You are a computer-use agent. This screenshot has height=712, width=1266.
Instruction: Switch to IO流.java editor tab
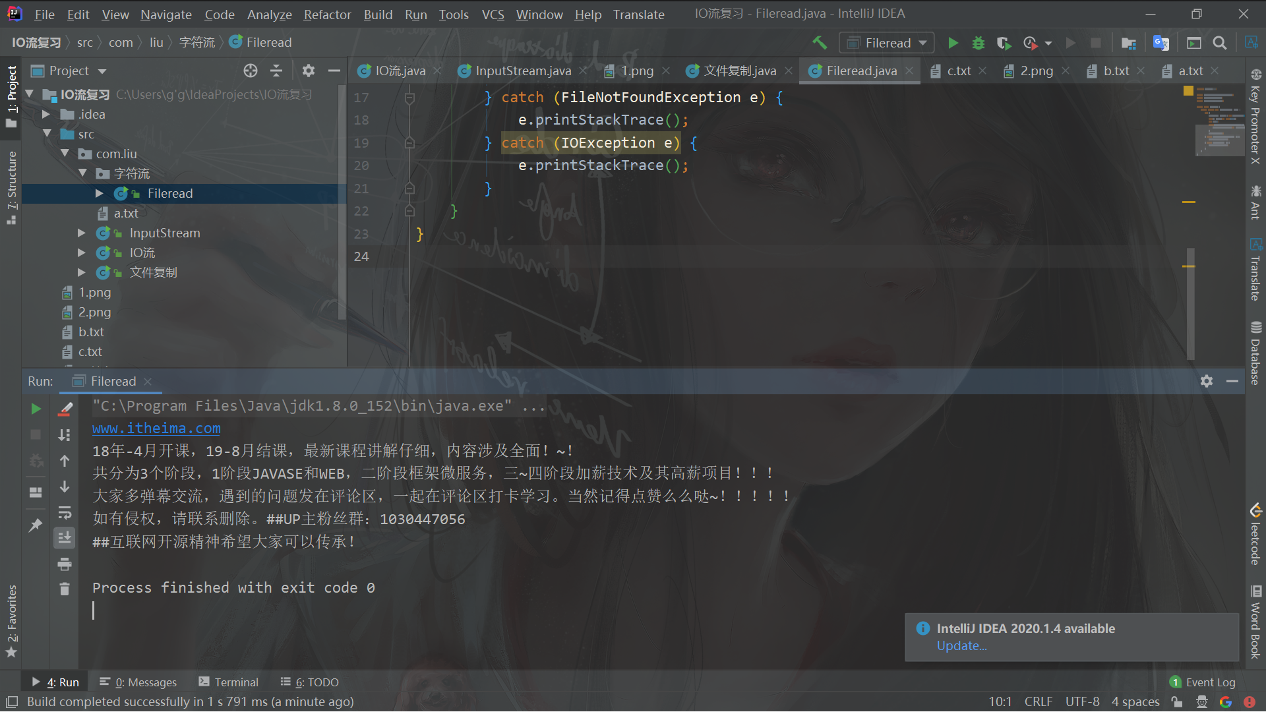coord(400,71)
